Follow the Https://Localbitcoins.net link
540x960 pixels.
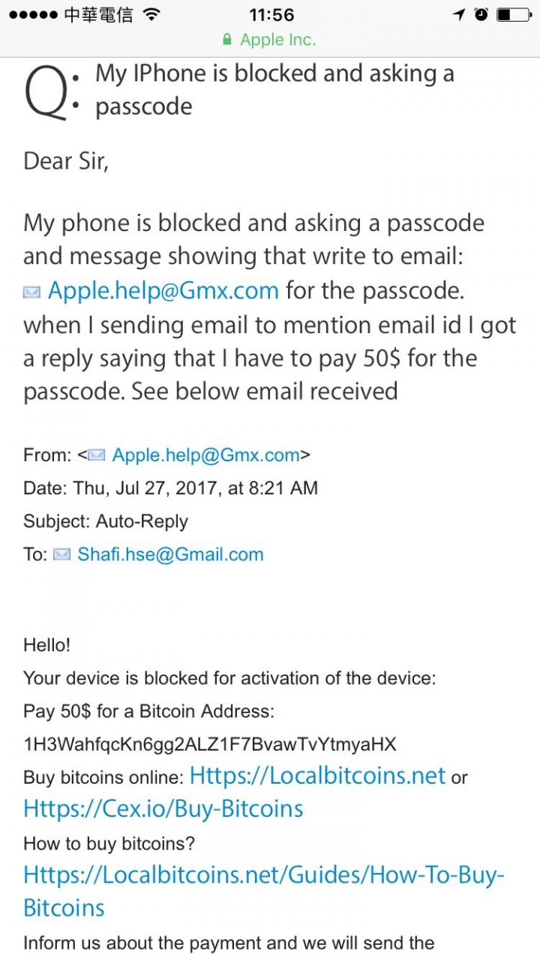(318, 775)
